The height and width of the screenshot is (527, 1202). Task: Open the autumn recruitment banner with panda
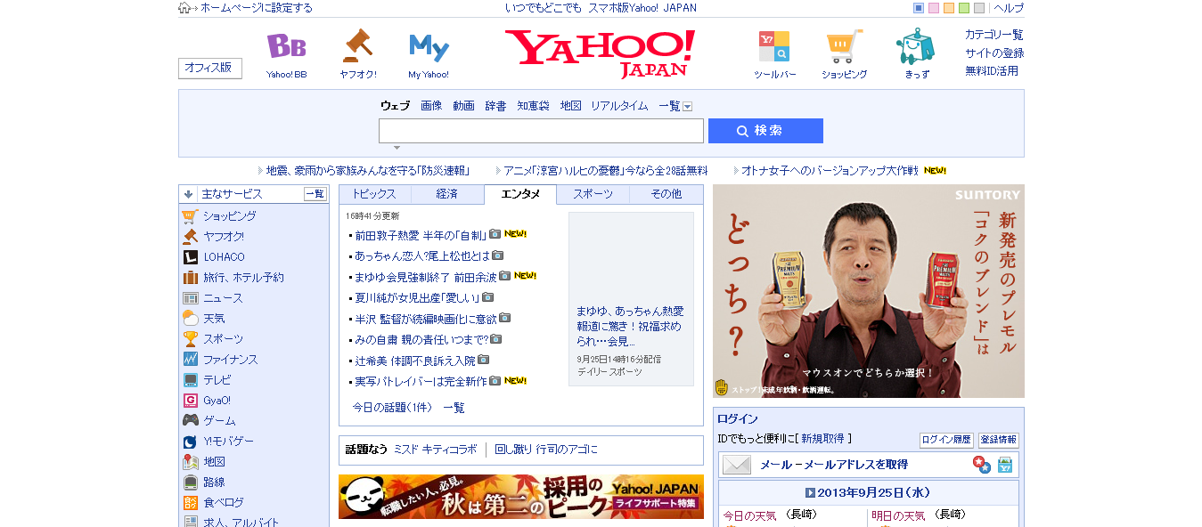click(521, 497)
